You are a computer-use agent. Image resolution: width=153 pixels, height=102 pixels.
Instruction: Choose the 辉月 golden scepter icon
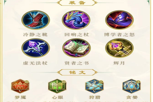click(x=119, y=48)
